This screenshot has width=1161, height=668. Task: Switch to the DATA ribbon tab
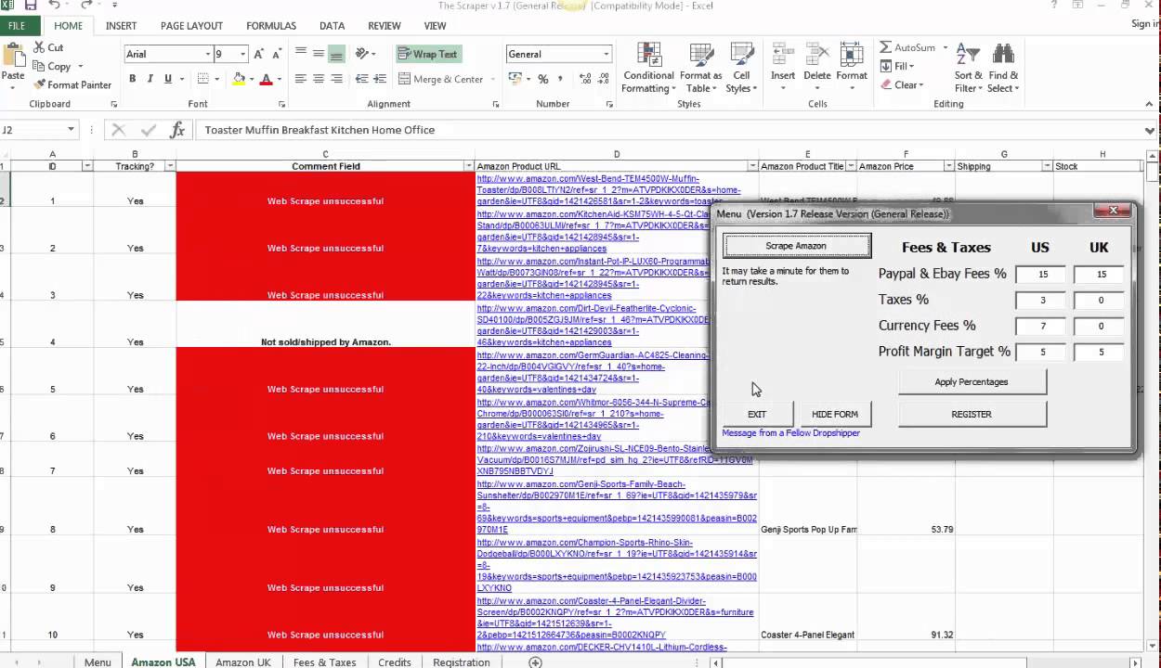coord(332,26)
